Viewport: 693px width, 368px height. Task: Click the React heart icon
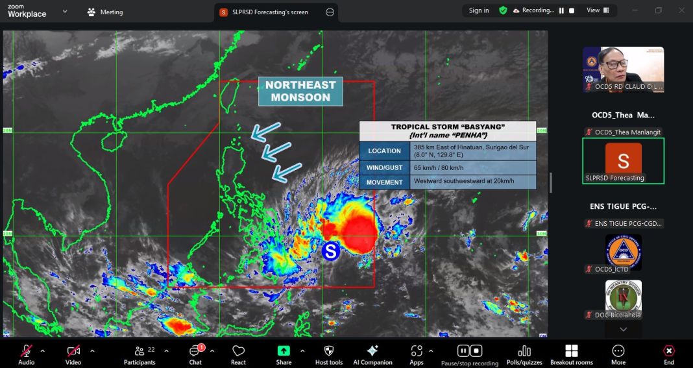[x=238, y=350]
